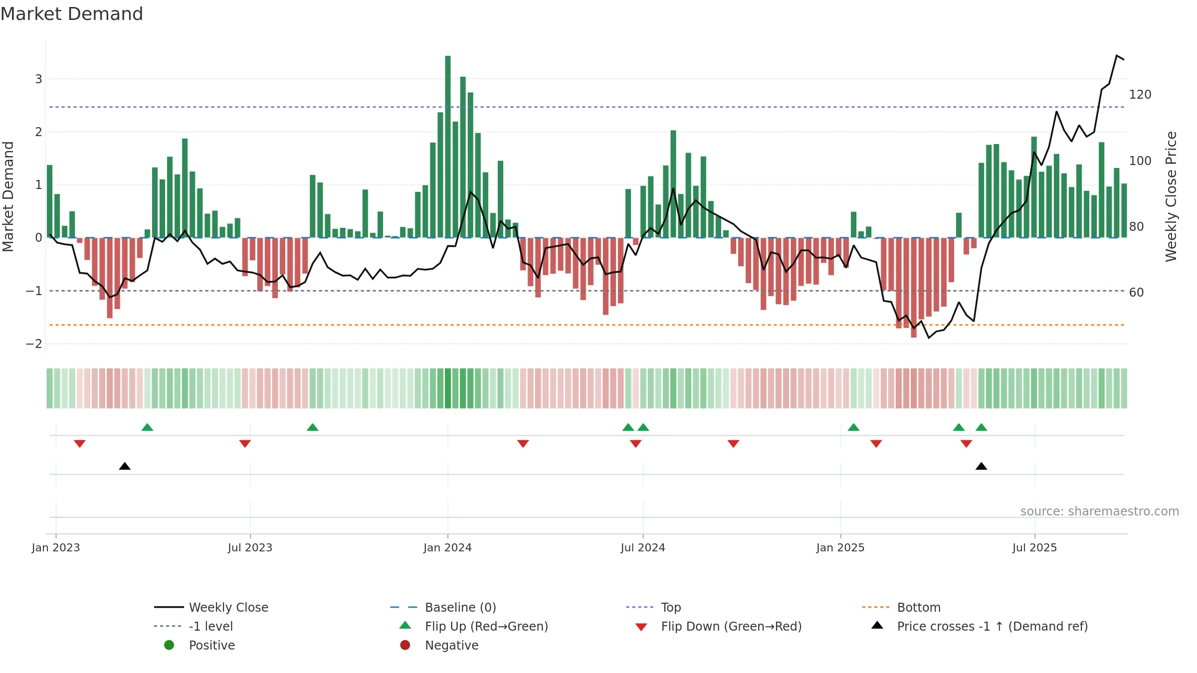
Task: Click the chart title Market Demand at top
Action: click(72, 13)
